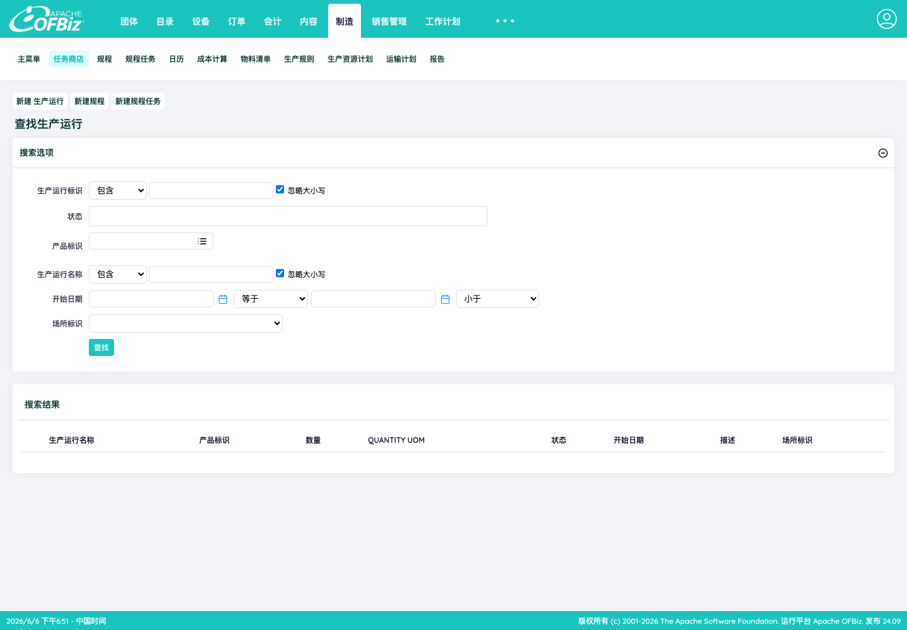Focus the 生产运行标识 text field
Screen dimensions: 907x630
coord(211,190)
